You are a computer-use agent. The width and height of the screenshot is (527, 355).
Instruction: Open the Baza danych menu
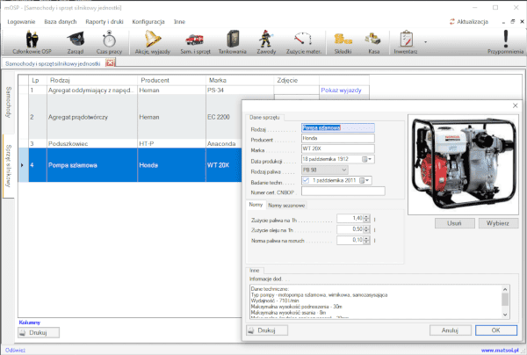61,21
